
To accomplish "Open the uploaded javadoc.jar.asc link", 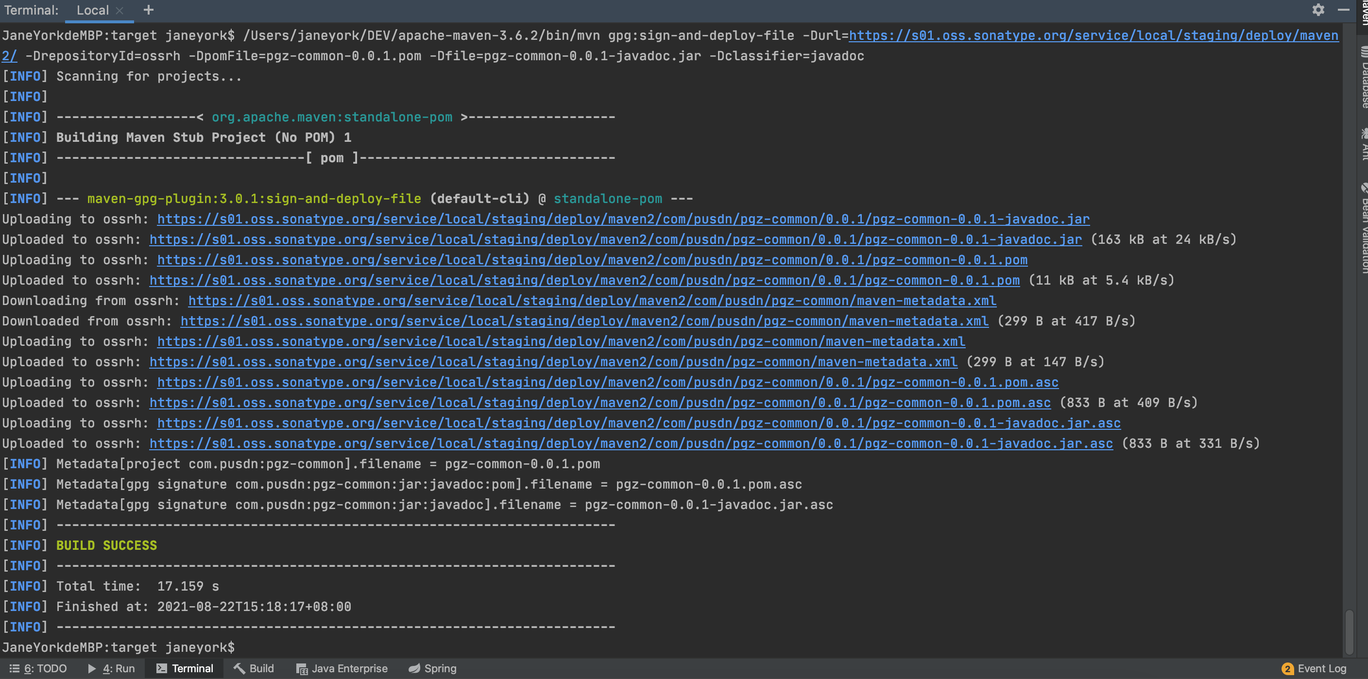I will 631,443.
